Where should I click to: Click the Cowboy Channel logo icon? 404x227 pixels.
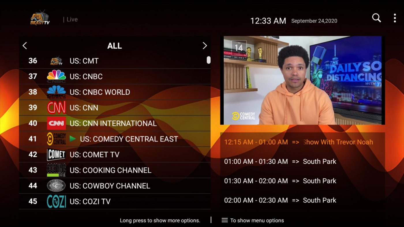tap(56, 186)
